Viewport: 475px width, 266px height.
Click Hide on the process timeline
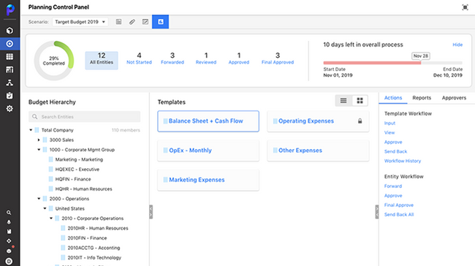click(457, 45)
